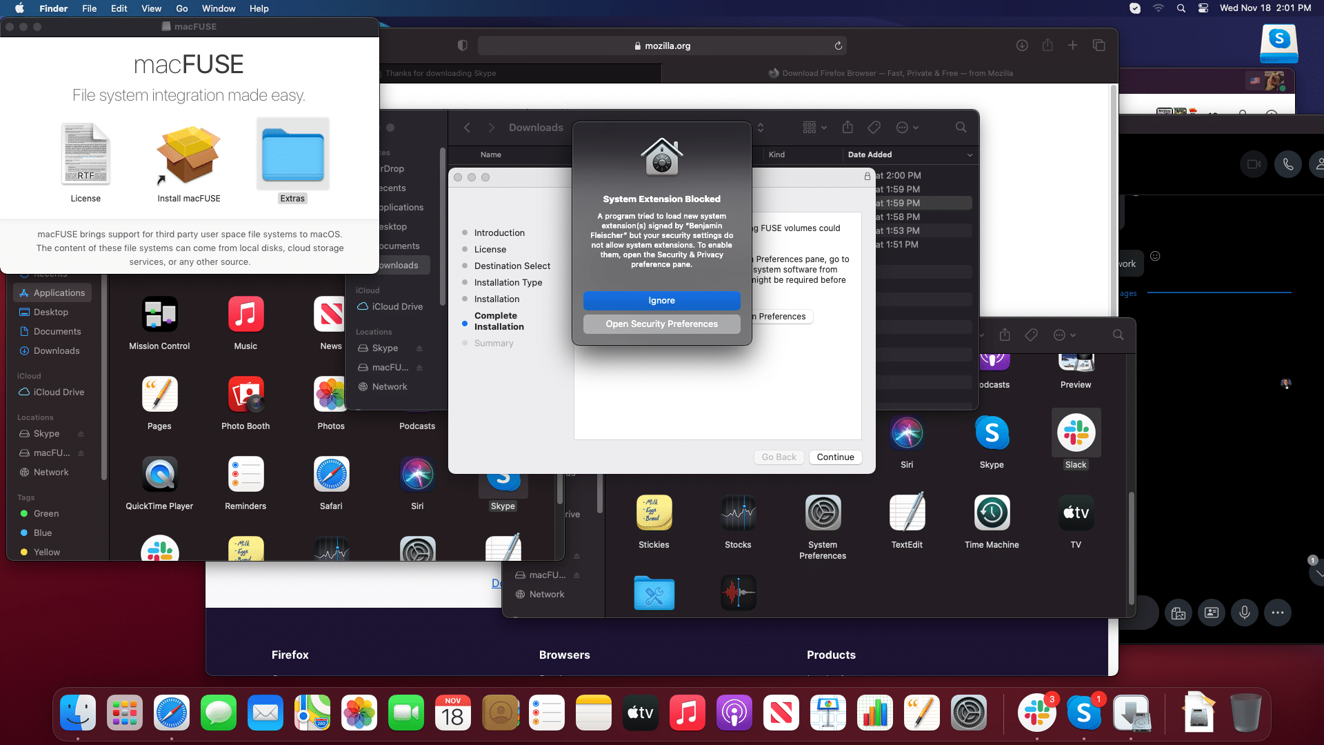Expand the Date Added column chevron
This screenshot has height=745, width=1324.
click(x=970, y=155)
